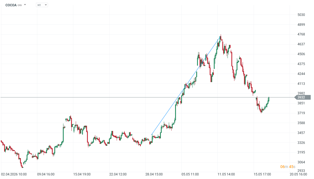
Task: Click the 11.05 14:00 time label
Action: click(x=226, y=174)
